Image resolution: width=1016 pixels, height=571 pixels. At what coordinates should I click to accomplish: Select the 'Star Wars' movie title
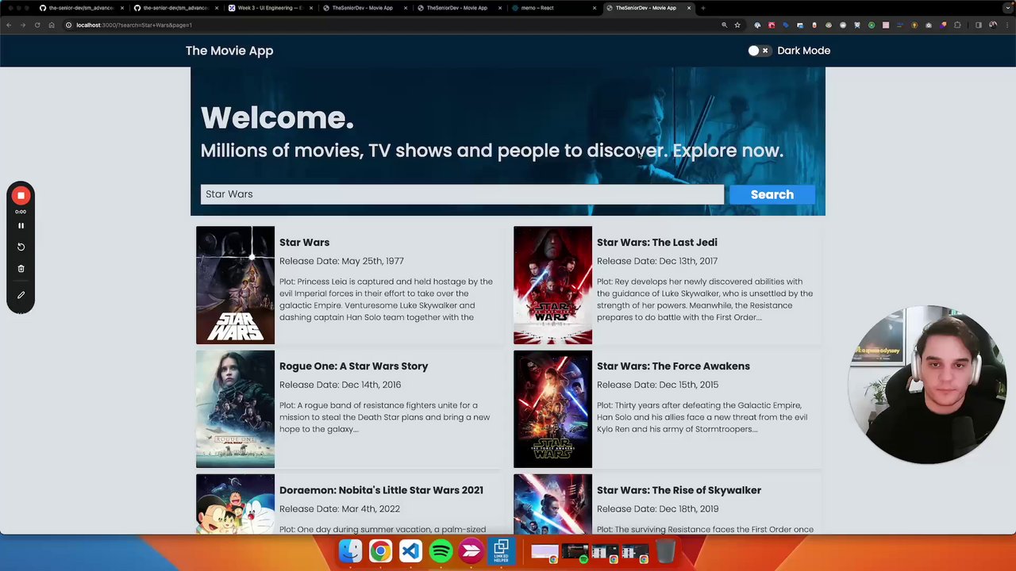click(x=304, y=243)
